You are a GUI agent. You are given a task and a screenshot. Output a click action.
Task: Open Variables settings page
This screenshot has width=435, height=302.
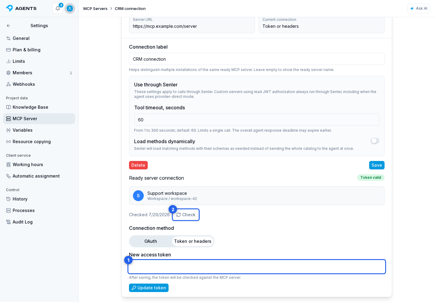[39, 130]
